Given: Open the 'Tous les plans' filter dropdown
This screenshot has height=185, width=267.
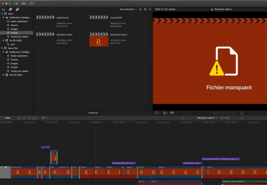Looking at the screenshot, I should point(129,8).
